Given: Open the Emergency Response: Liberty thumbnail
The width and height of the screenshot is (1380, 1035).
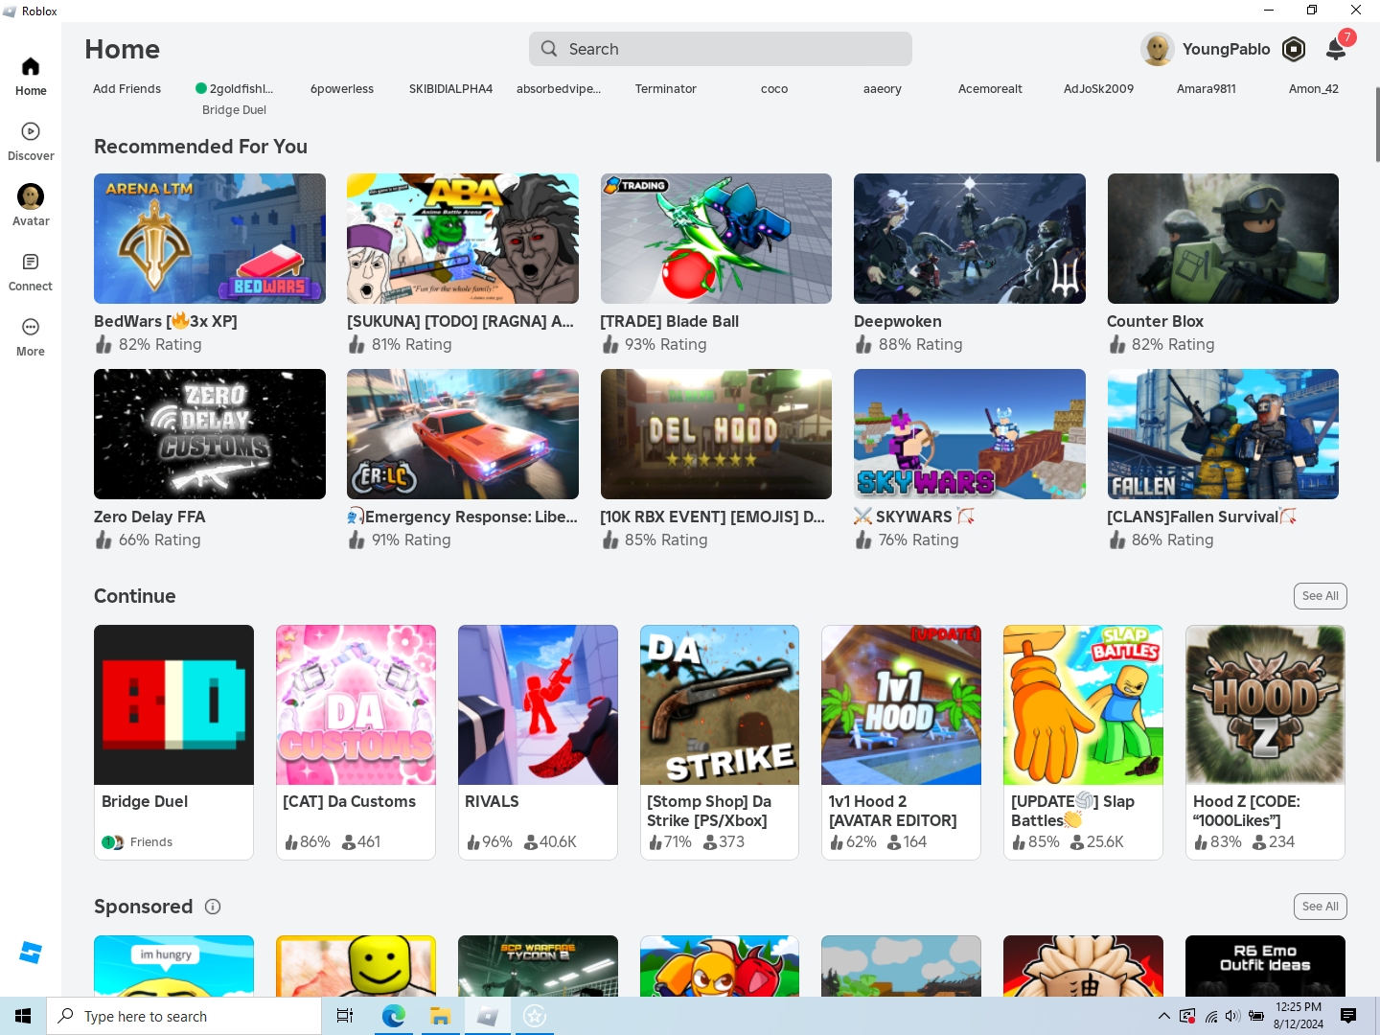Looking at the screenshot, I should coord(463,434).
